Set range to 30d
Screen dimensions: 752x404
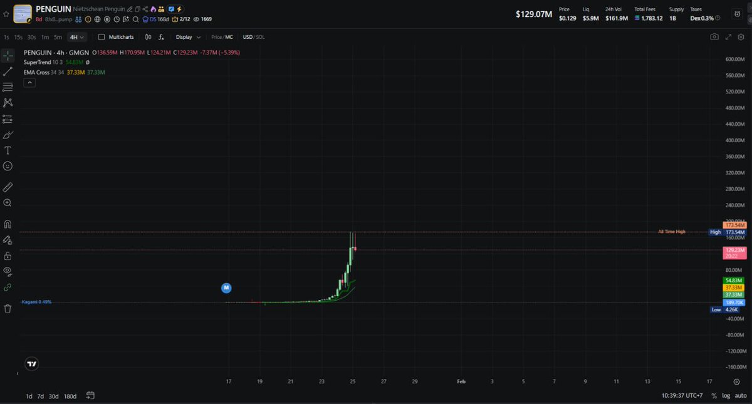pos(54,396)
